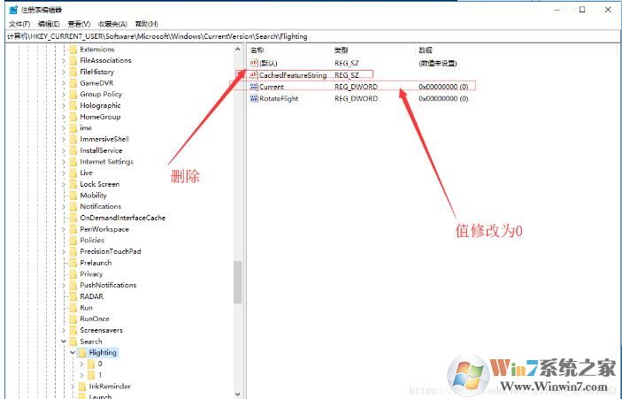Select the FileAssociations folder icon
The height and width of the screenshot is (399, 622).
click(x=73, y=60)
